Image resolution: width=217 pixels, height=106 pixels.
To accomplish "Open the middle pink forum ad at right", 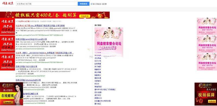I will pos(207,44).
